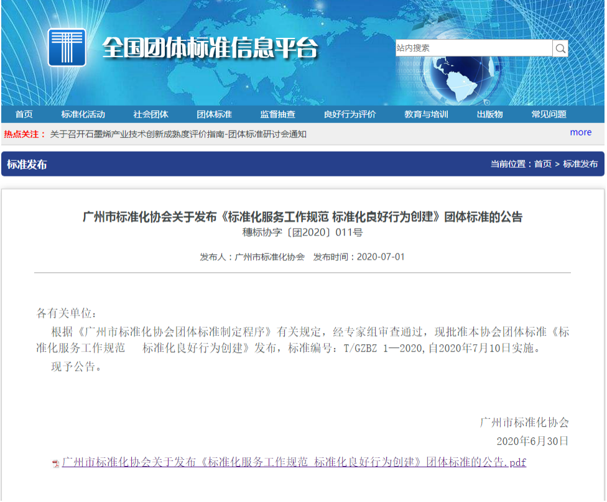Image resolution: width=607 pixels, height=502 pixels.
Task: Click the standard number T/GZBZ 1—2020 text
Action: coord(384,349)
